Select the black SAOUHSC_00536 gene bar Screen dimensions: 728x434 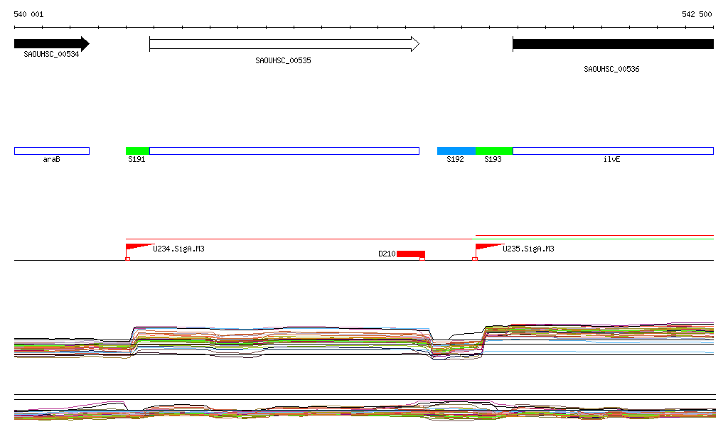[x=613, y=44]
